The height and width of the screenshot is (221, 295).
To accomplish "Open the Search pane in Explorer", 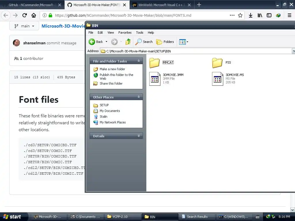I will coord(144,42).
